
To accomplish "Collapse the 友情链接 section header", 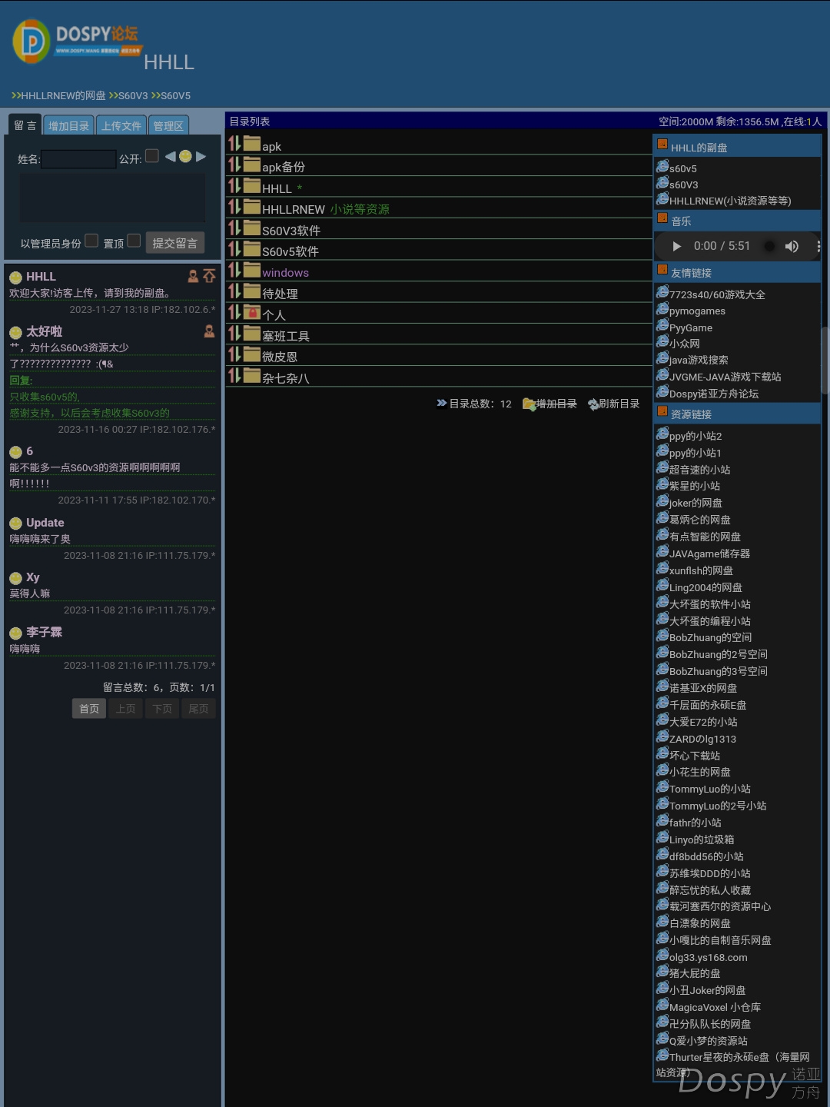I will tap(662, 270).
